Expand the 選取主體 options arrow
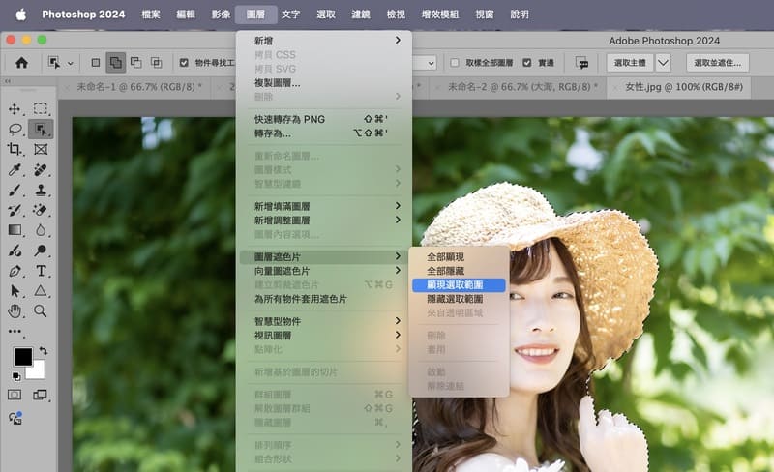Viewport: 774px width, 472px height. coord(664,63)
